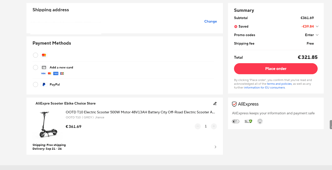Click the Free shipping fee value
The image size is (332, 170).
[x=310, y=43]
